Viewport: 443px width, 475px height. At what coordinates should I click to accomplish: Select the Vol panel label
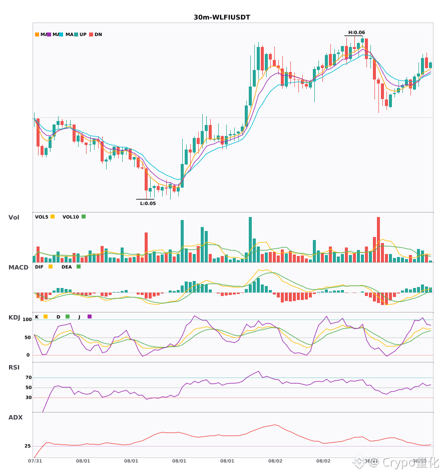point(14,217)
